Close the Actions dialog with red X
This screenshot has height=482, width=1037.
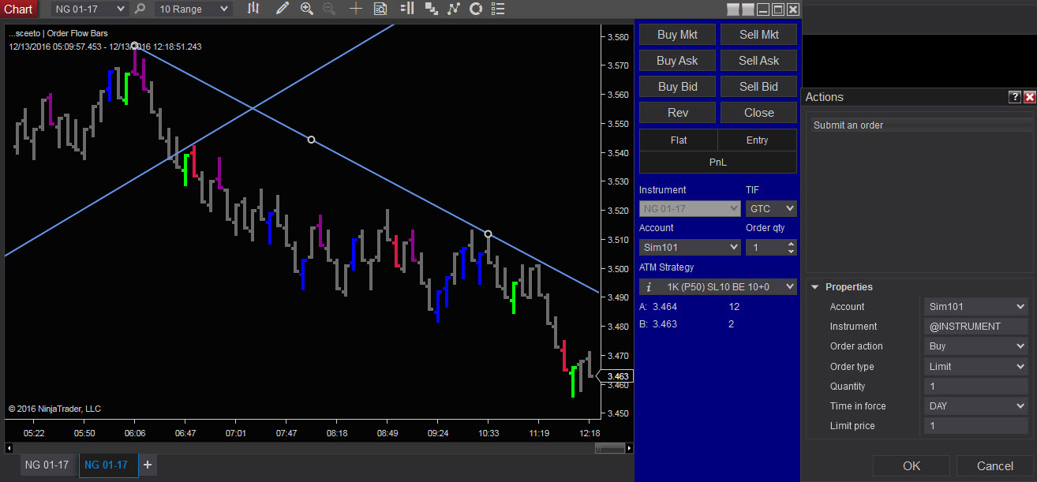[x=1029, y=97]
